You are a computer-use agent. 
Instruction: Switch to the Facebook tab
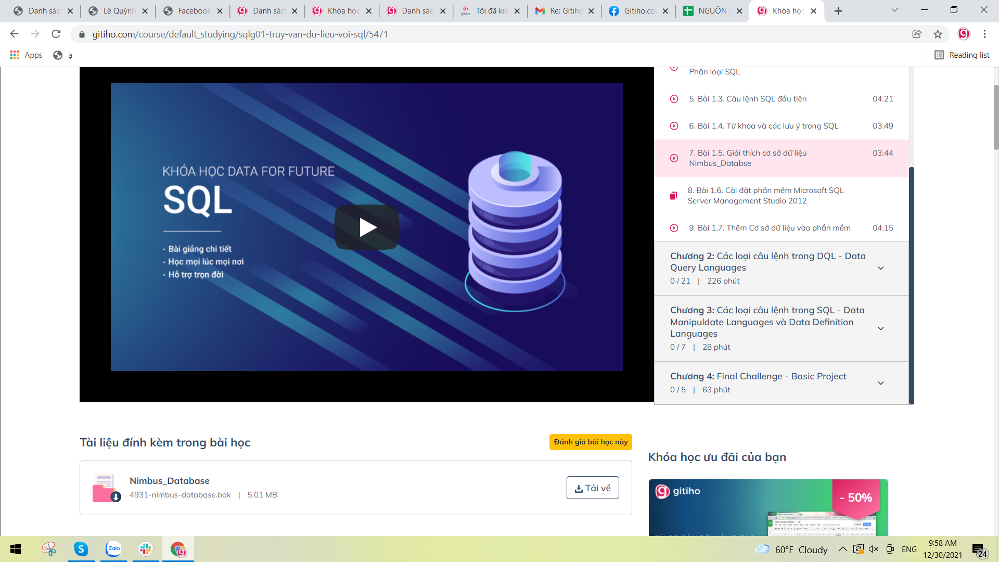pos(193,11)
